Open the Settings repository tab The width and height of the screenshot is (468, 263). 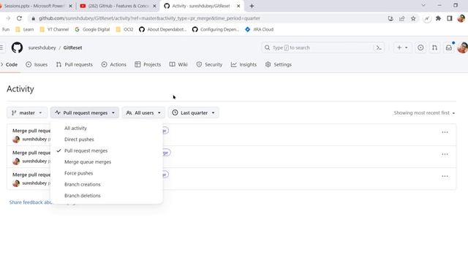pos(278,64)
